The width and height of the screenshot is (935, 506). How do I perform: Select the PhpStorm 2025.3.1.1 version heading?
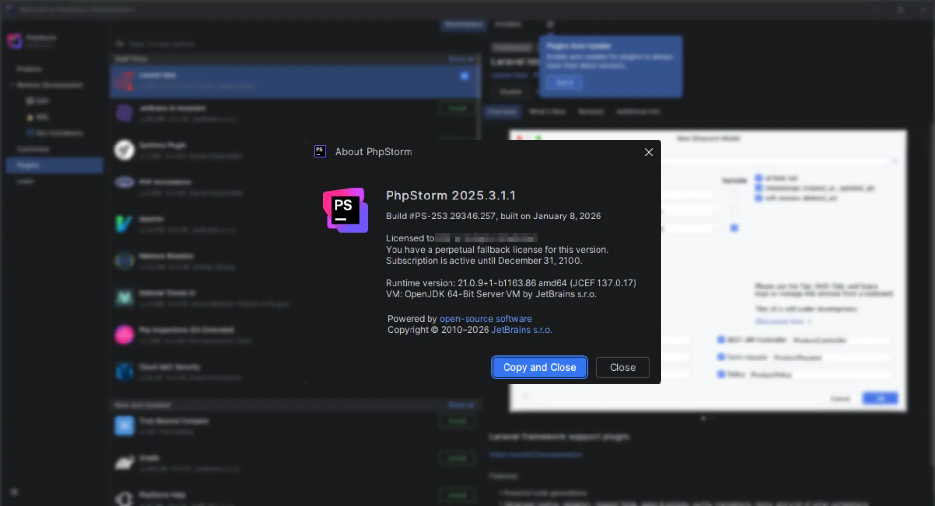click(451, 196)
